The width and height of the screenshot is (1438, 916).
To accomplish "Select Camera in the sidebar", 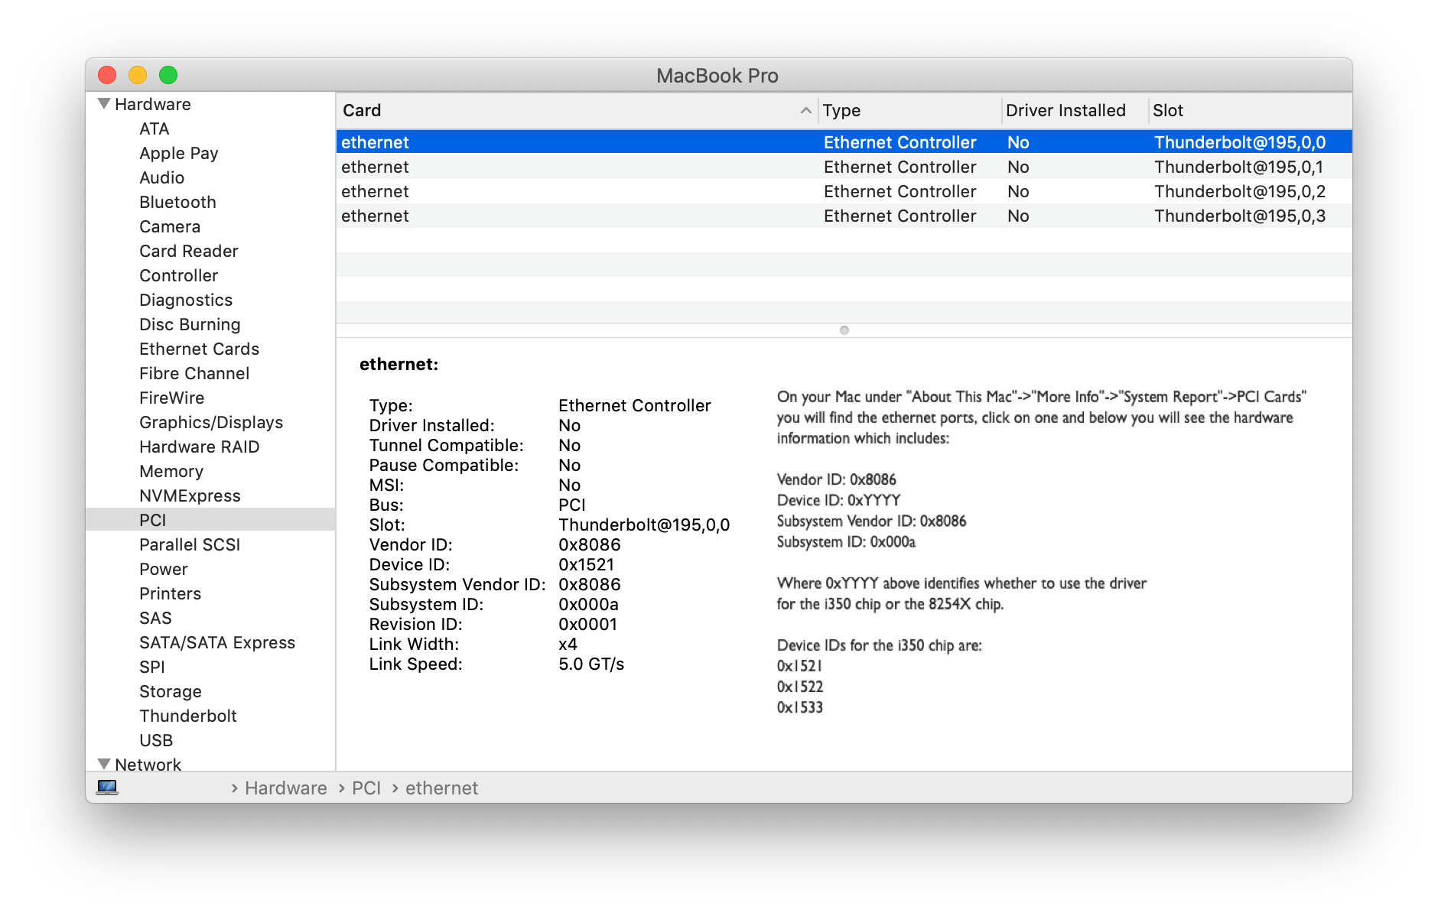I will tap(170, 226).
